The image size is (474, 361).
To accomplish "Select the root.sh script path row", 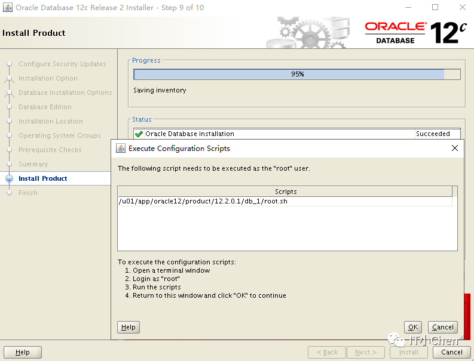I will pos(285,201).
